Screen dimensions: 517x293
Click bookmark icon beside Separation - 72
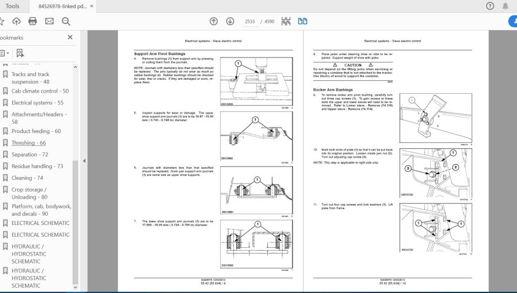(5, 155)
